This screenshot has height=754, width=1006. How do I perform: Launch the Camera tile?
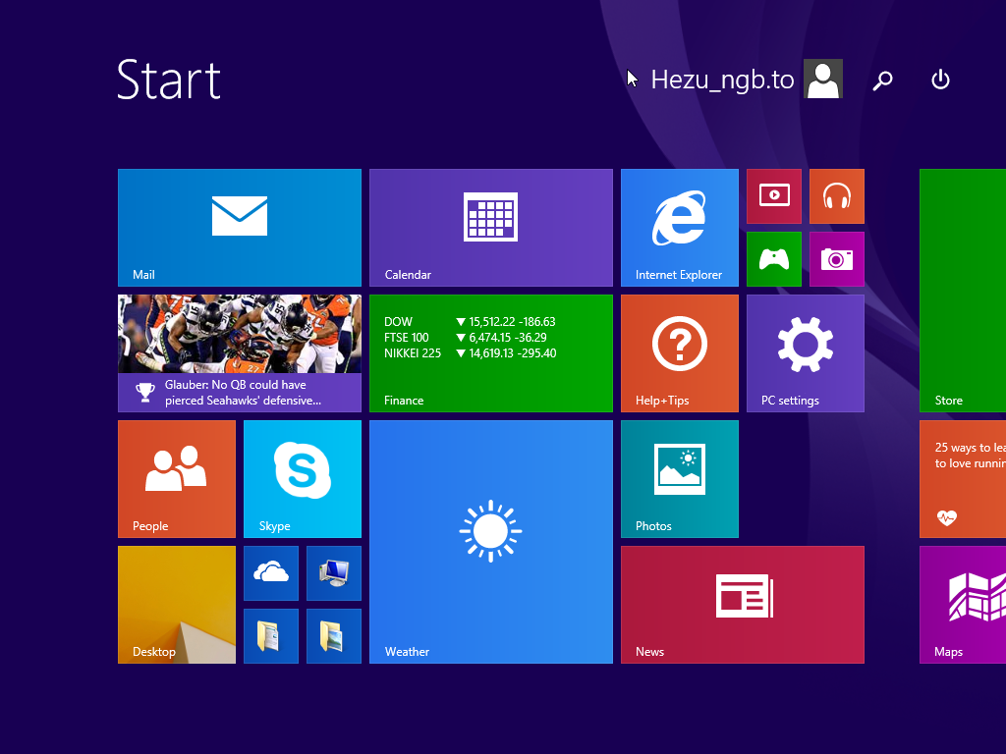(836, 258)
